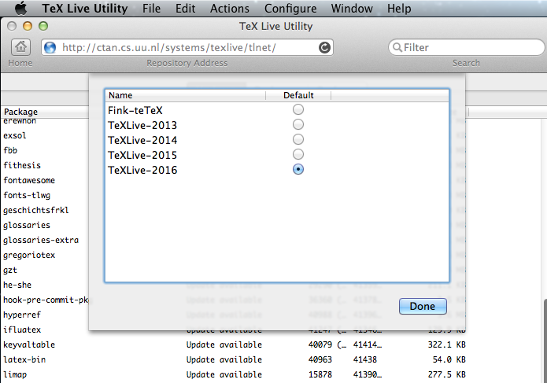Click the globe icon in the address field
Image resolution: width=547 pixels, height=383 pixels.
[x=50, y=47]
